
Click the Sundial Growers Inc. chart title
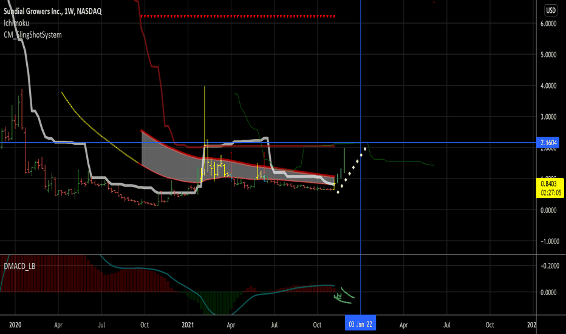click(x=53, y=11)
